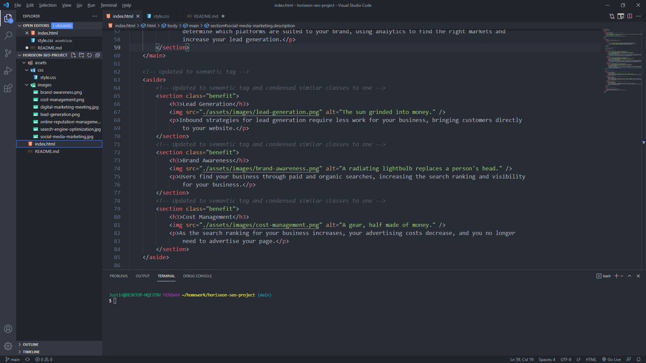Change end of line sequence LF

(x=578, y=359)
